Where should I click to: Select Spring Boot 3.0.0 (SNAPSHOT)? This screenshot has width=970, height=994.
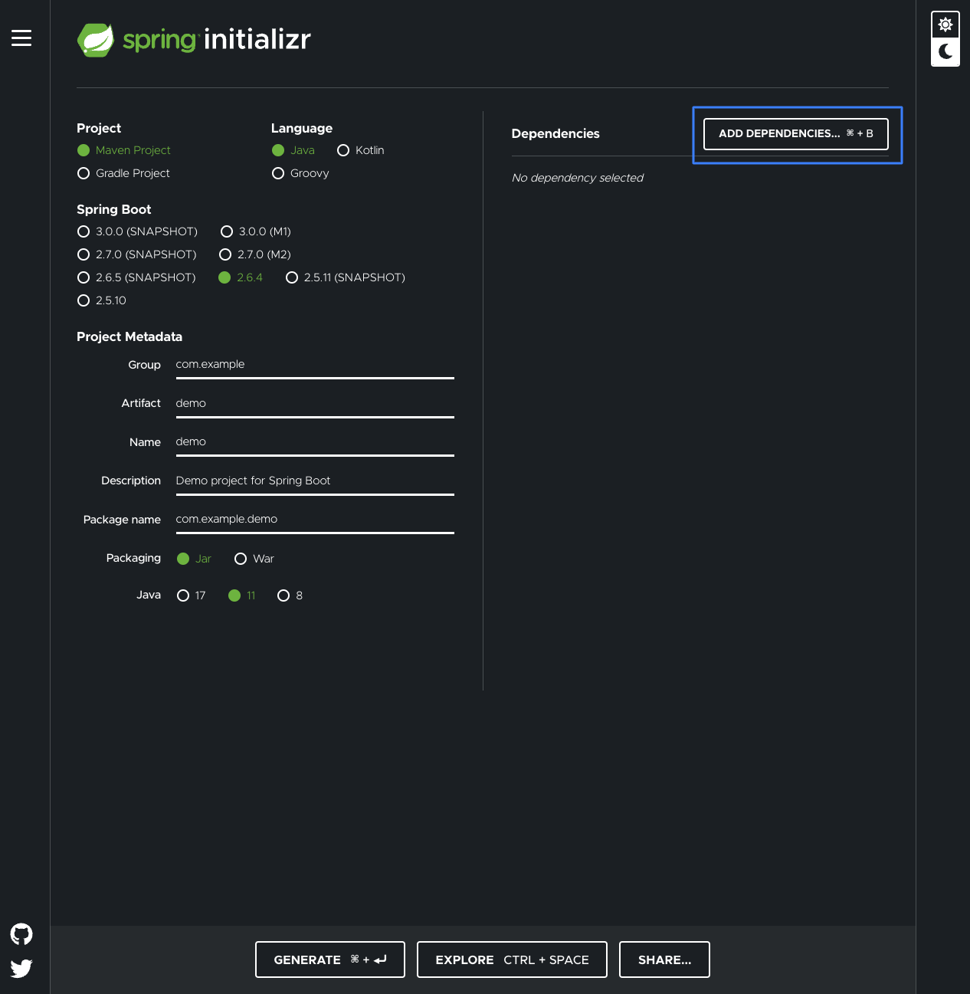[138, 231]
